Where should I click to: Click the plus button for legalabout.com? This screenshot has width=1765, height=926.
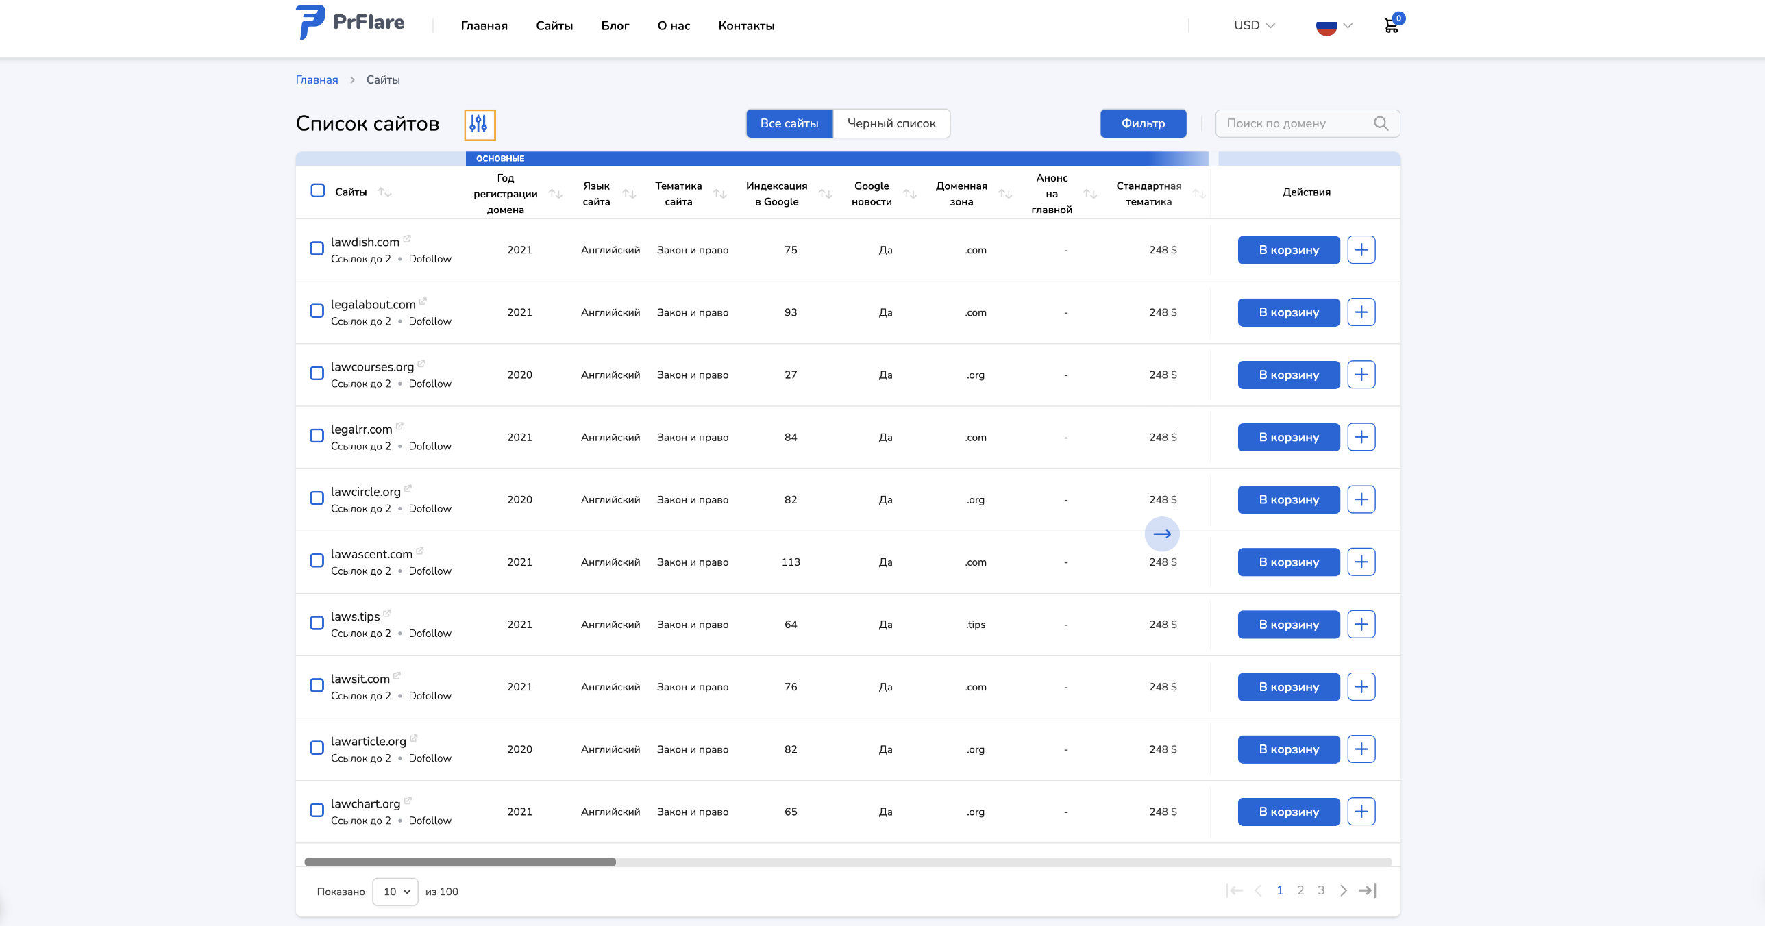coord(1361,312)
